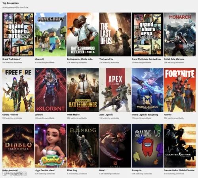
Task: Open the Higgs Domino Island title link
Action: [x=44, y=170]
